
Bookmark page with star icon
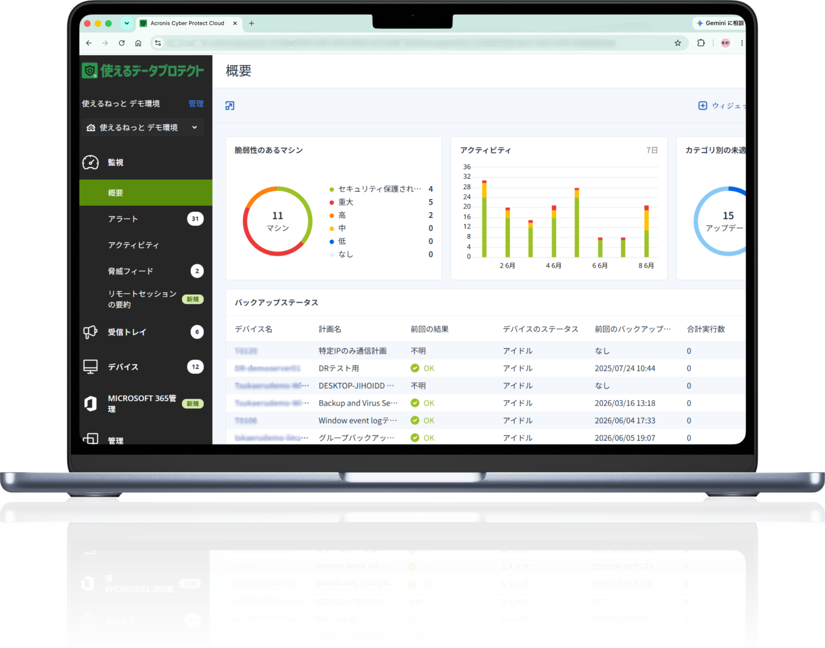pyautogui.click(x=678, y=43)
